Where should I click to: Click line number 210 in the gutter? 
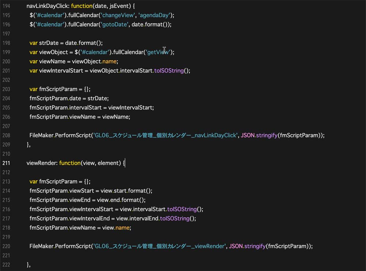pyautogui.click(x=6, y=154)
